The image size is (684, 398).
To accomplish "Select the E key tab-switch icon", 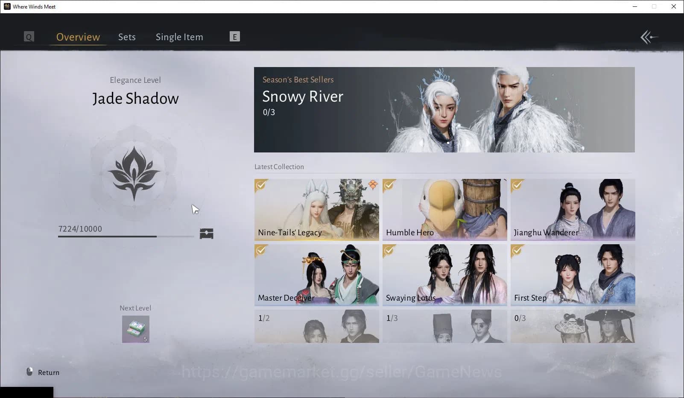I will tap(234, 37).
